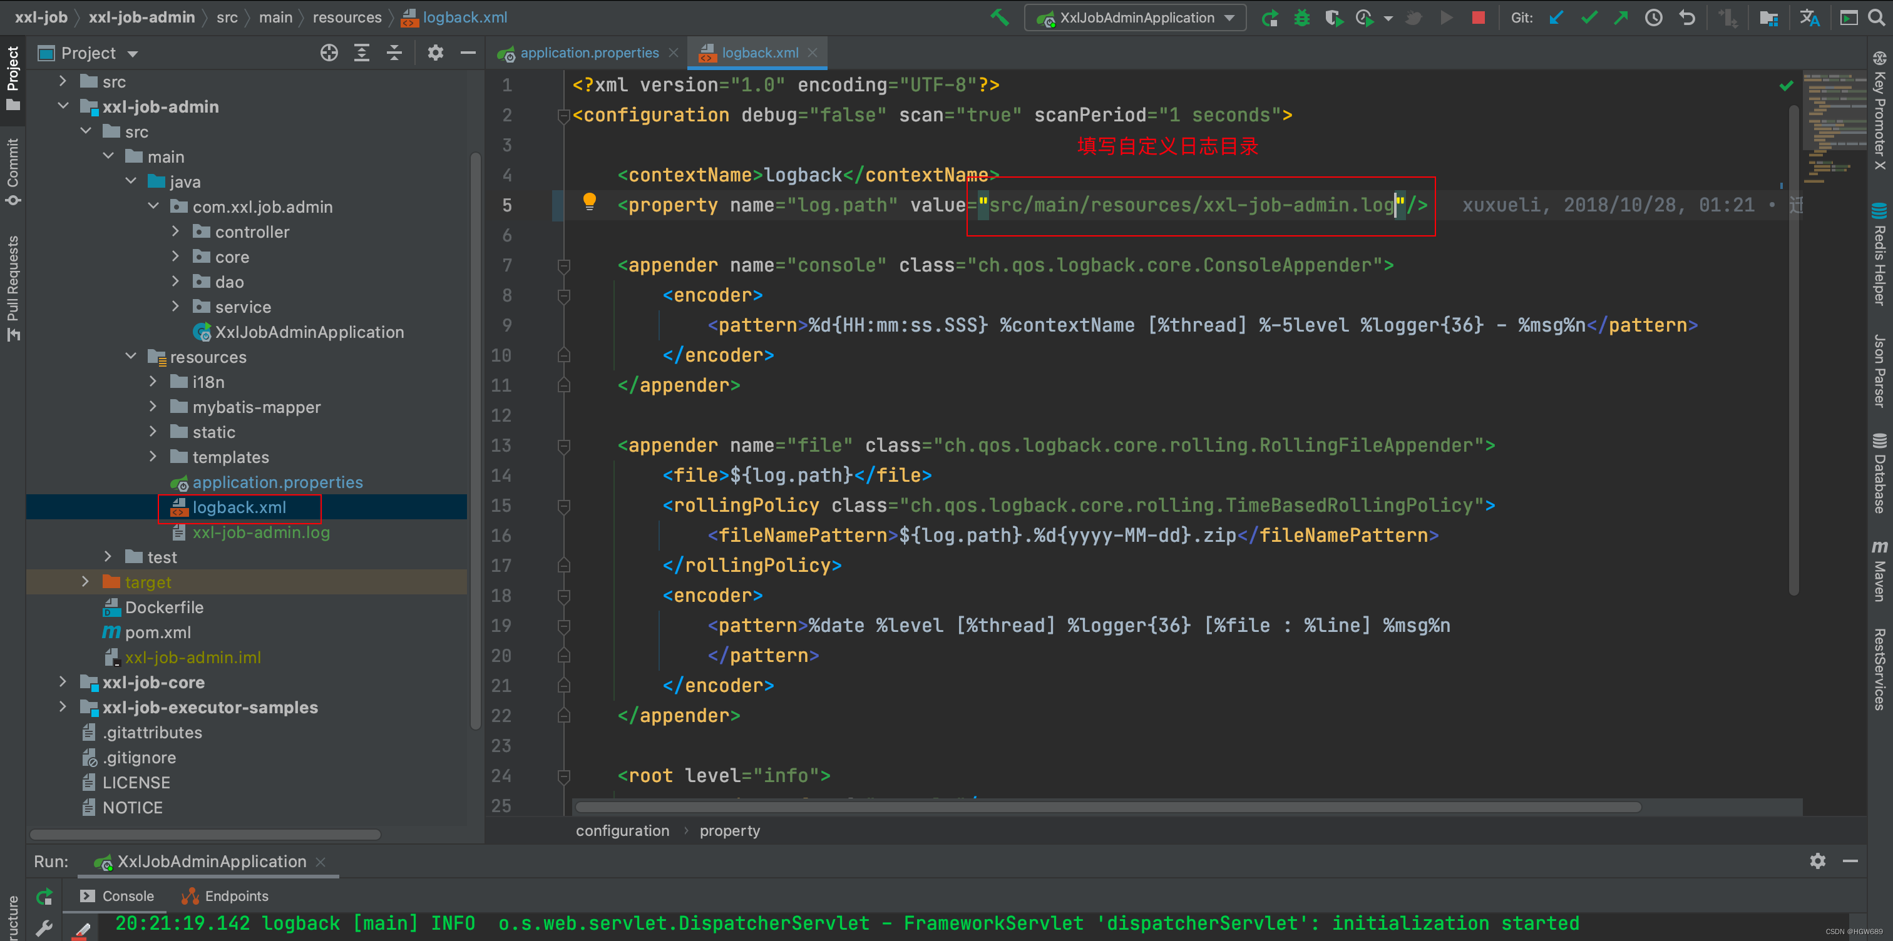
Task: Select the Dockerfile in project tree
Action: pyautogui.click(x=164, y=607)
